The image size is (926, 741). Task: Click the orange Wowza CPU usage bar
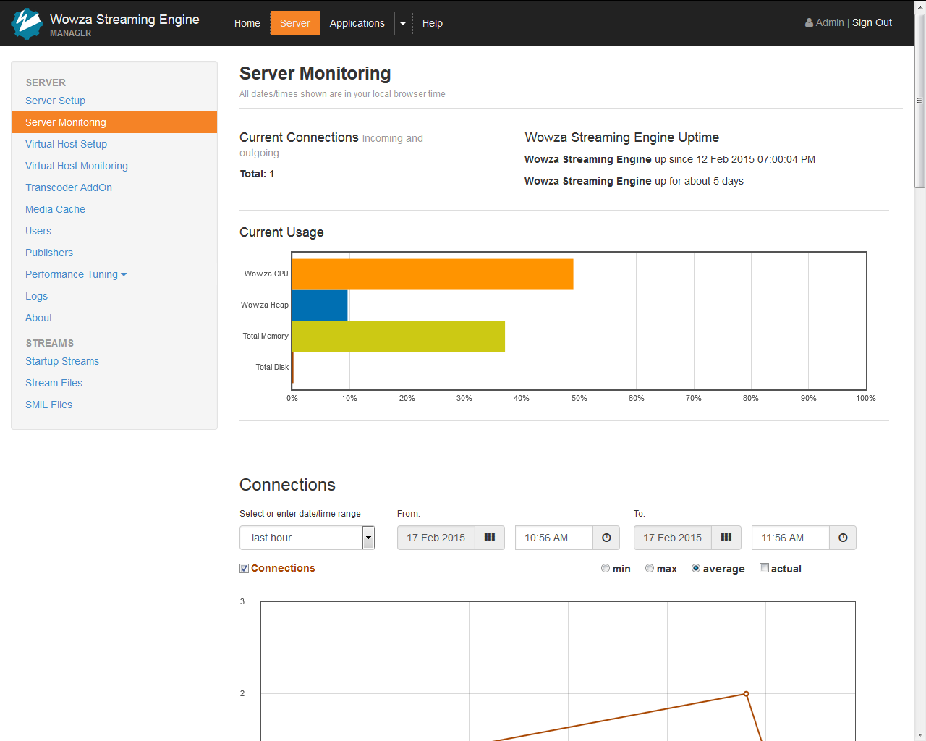[432, 274]
